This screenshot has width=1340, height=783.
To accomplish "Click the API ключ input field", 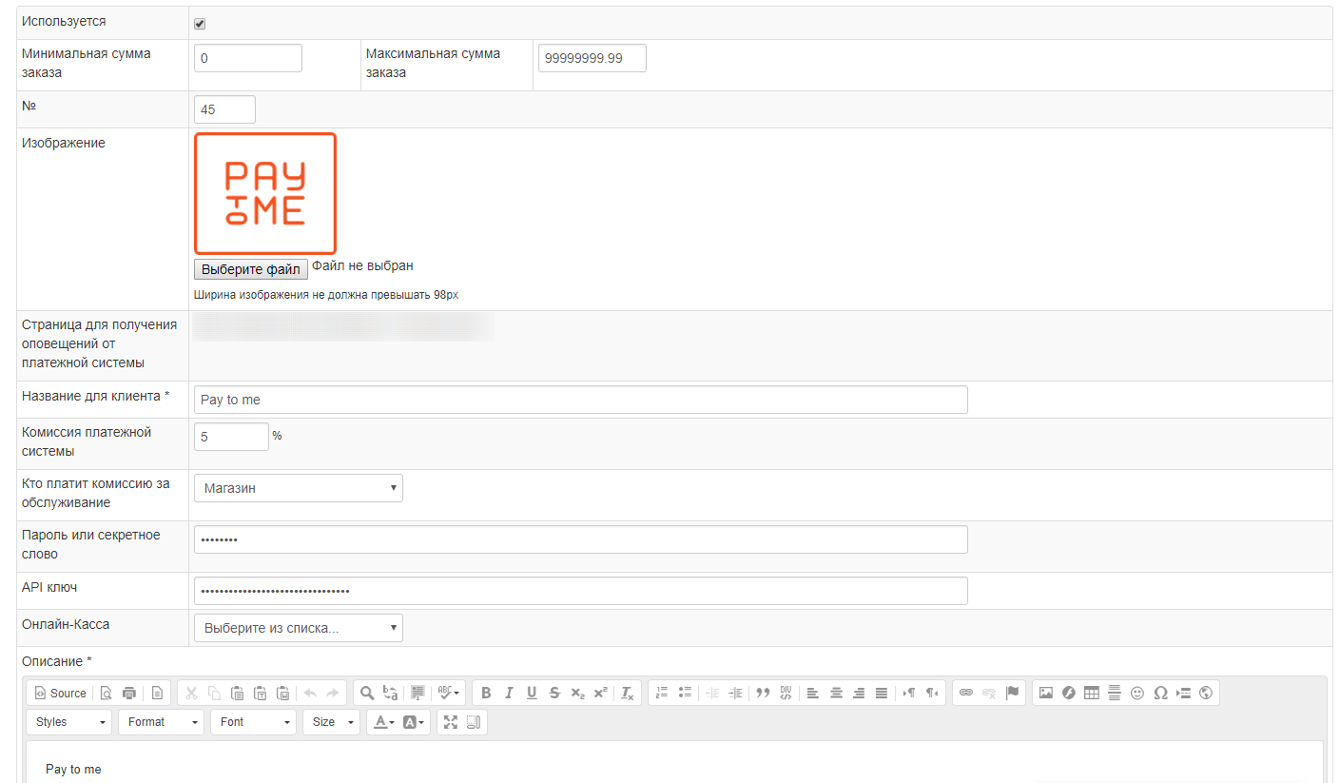I will pyautogui.click(x=580, y=591).
